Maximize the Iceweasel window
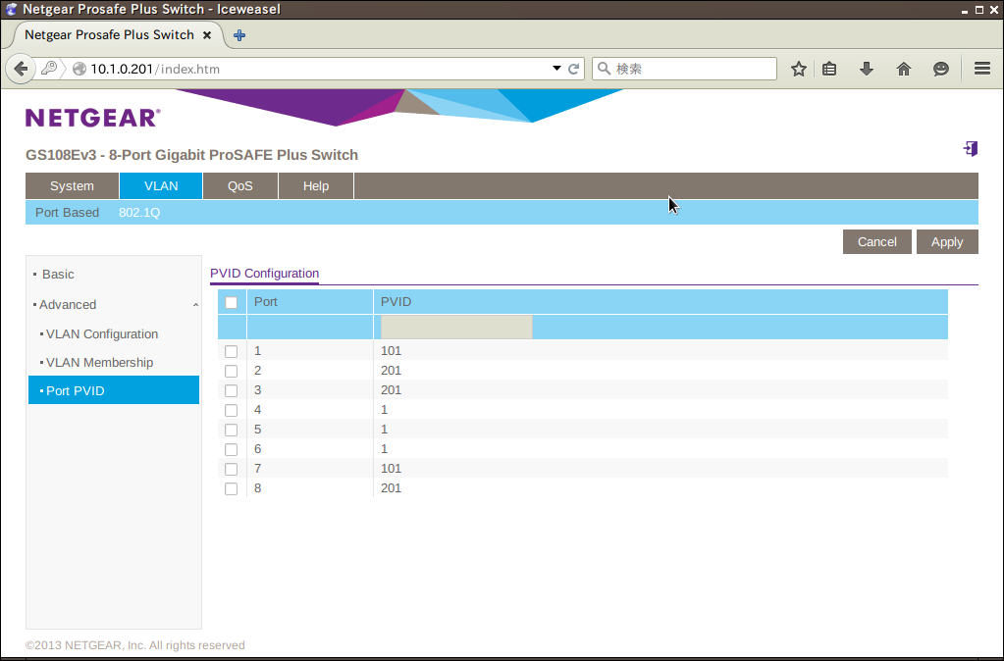The image size is (1004, 661). click(979, 10)
